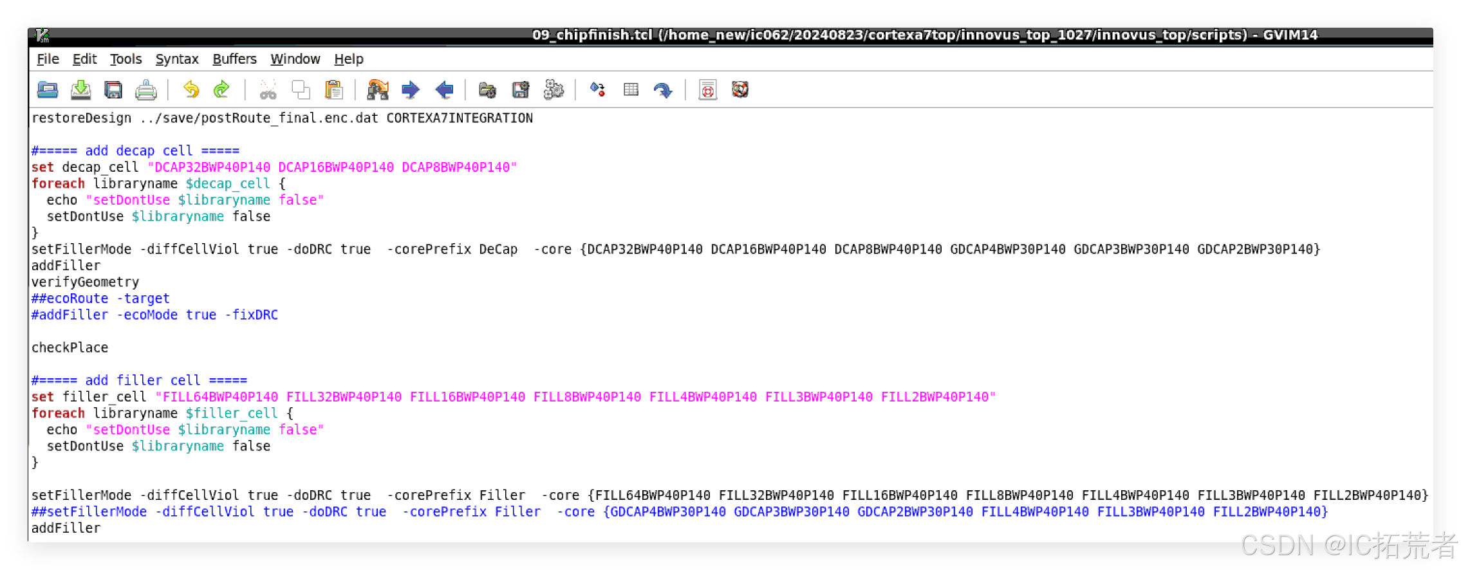Click the Find Next right arrow
The height and width of the screenshot is (570, 1461).
coord(411,90)
